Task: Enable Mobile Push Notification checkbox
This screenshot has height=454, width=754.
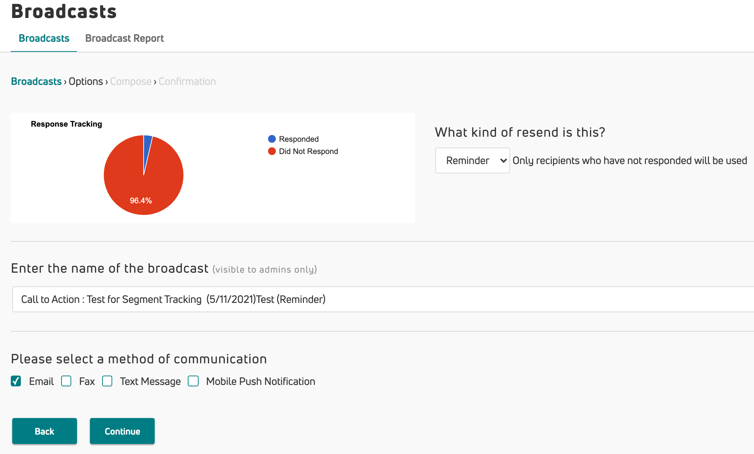Action: [193, 381]
